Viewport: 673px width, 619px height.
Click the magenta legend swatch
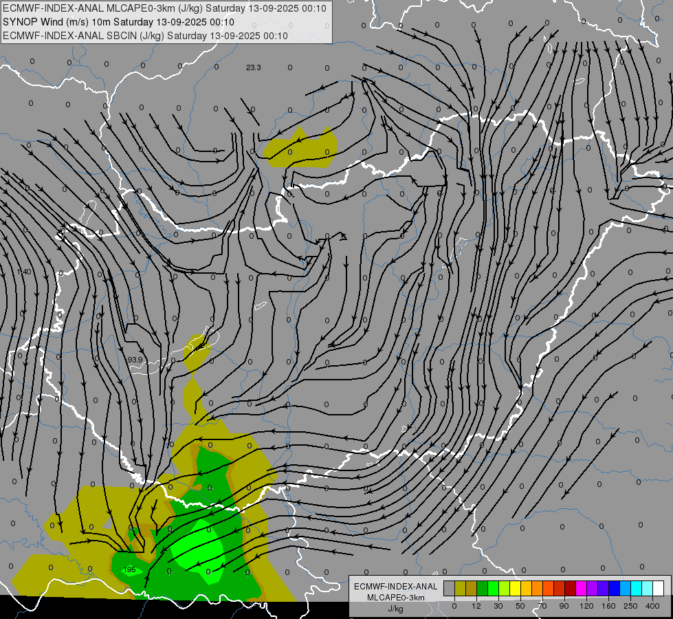(x=582, y=589)
